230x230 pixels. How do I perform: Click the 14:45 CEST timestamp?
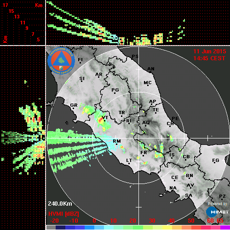[209, 58]
